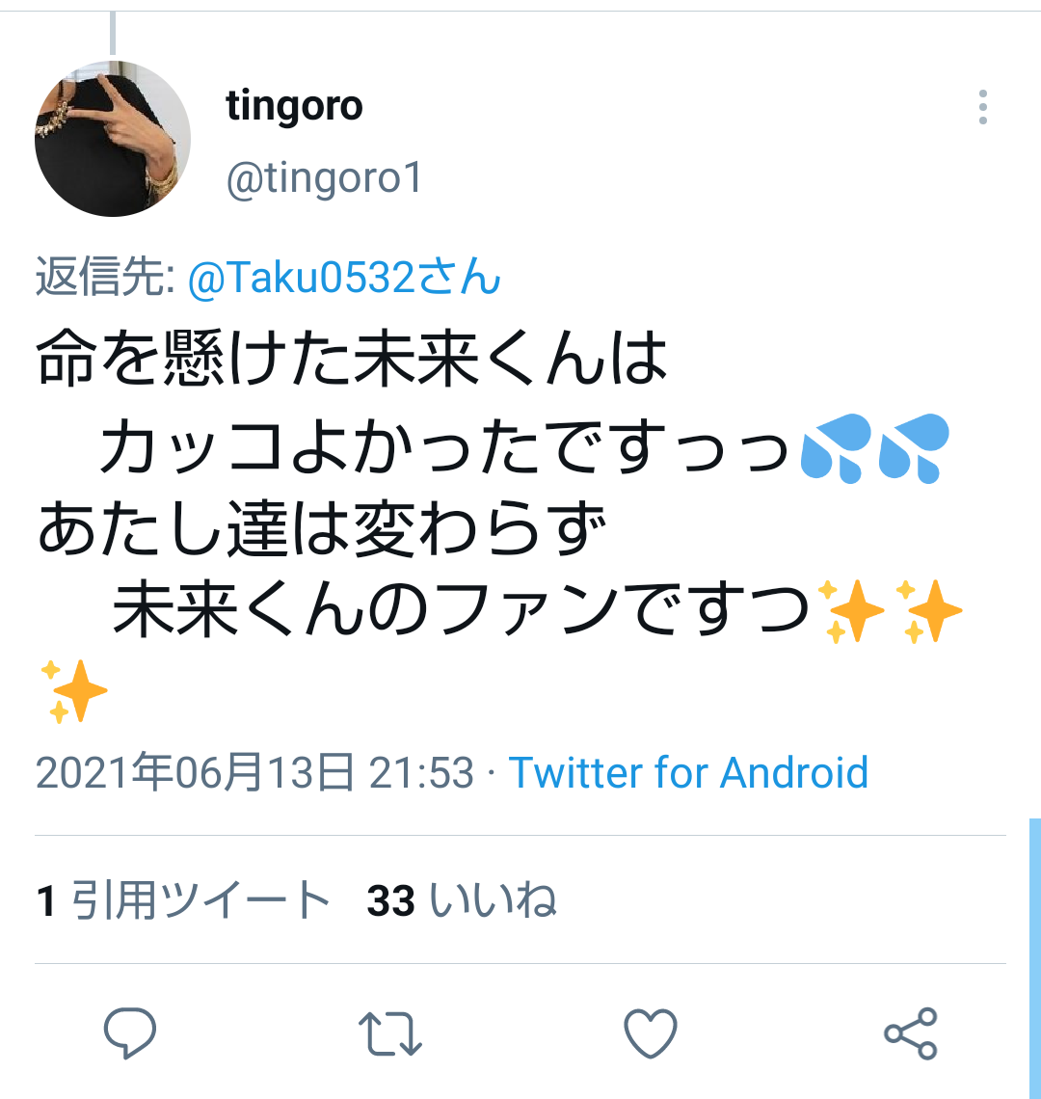The height and width of the screenshot is (1099, 1041).
Task: Select the 返信先 reply-to label
Action: pos(105,278)
